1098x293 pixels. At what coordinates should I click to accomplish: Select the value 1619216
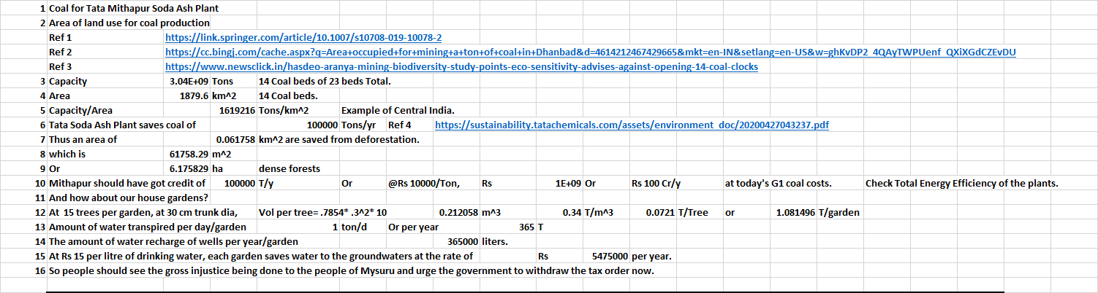click(x=237, y=110)
